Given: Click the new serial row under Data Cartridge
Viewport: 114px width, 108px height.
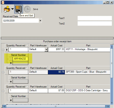Looking at the screenshot, I should pyautogui.click(x=20, y=100).
